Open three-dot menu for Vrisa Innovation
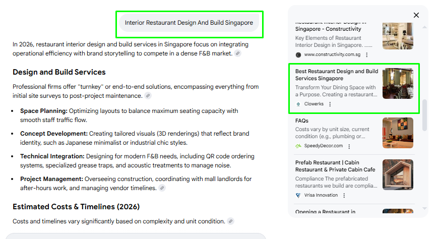 [344, 196]
